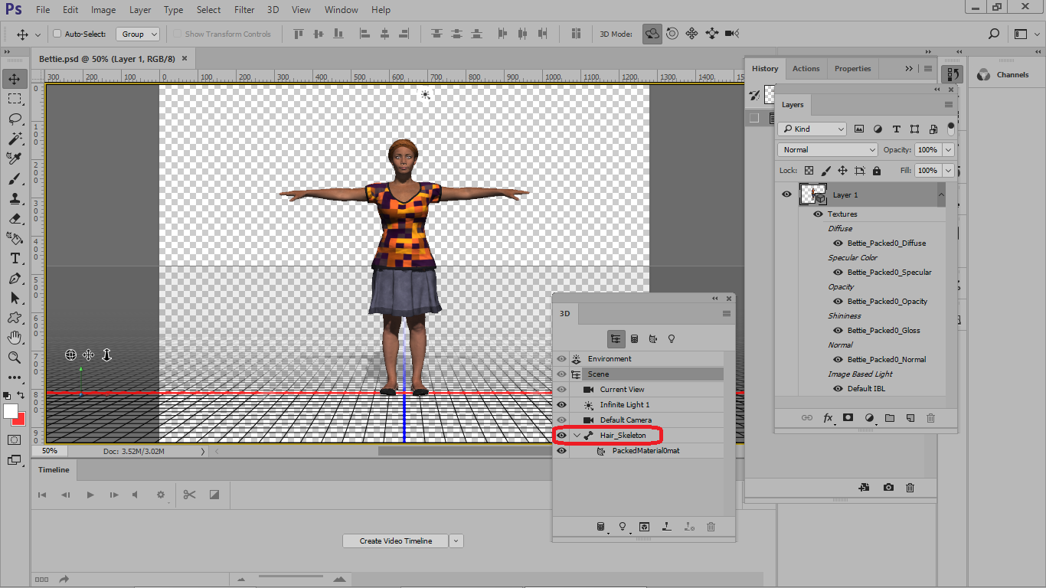Click the foreground color swatch
Viewport: 1046px width, 588px height.
coord(11,412)
